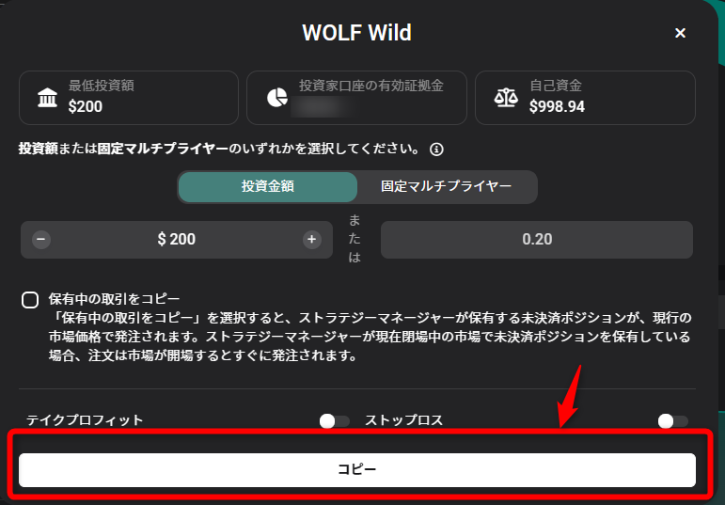Click the white コピー button
The height and width of the screenshot is (505, 725).
pyautogui.click(x=357, y=469)
